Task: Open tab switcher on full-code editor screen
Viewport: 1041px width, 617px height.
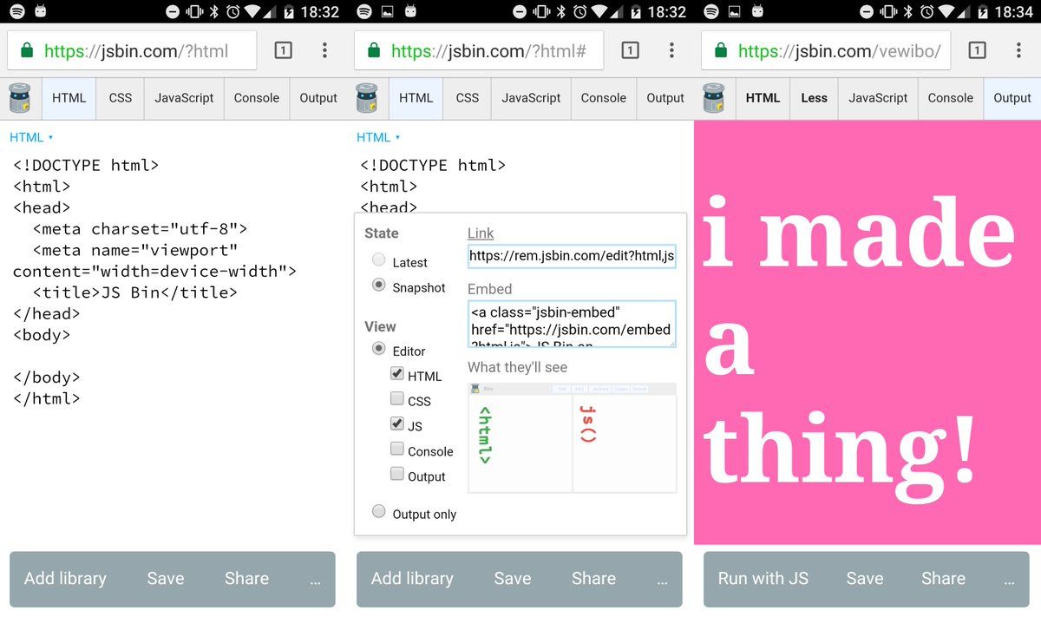Action: coord(283,50)
